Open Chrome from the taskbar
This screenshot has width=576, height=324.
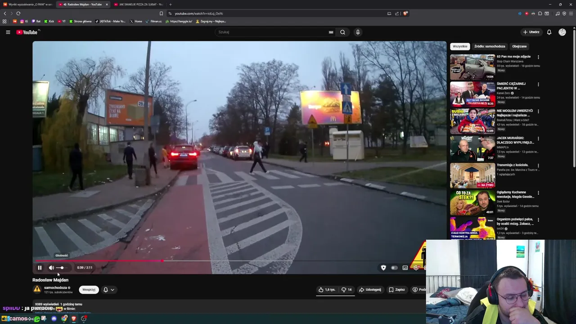[x=64, y=319]
